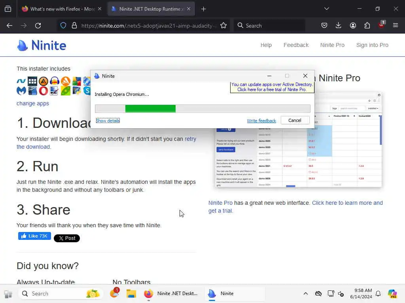Click the OpenOffice app icon
Screen dimensions: 405x303
(x=32, y=91)
